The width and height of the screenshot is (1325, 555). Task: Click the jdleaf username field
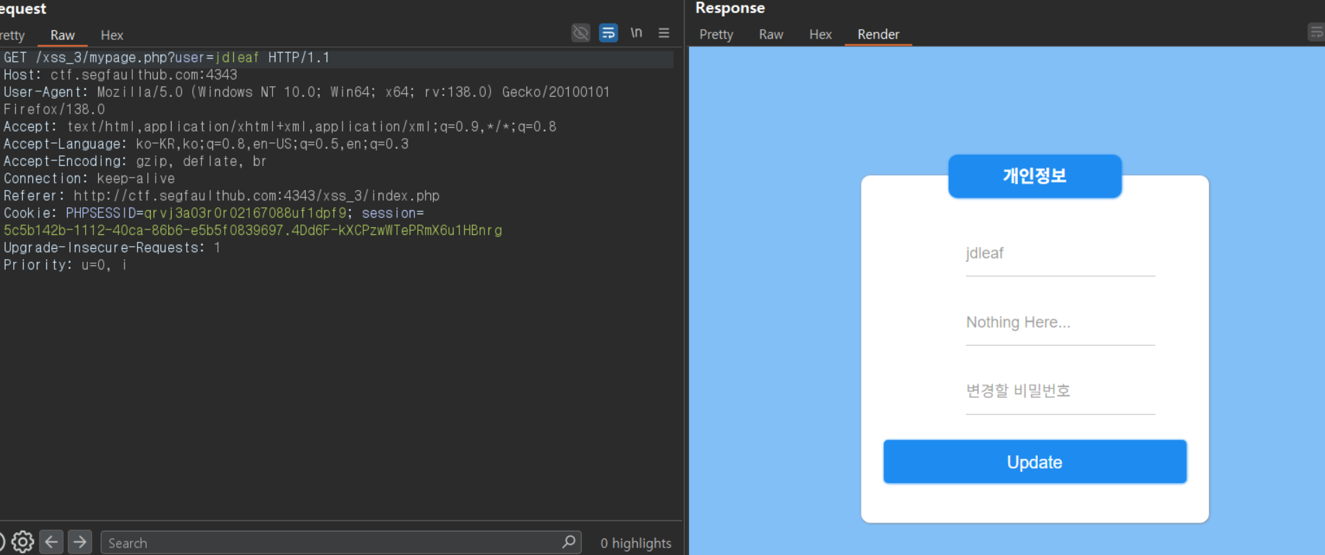click(x=1060, y=254)
